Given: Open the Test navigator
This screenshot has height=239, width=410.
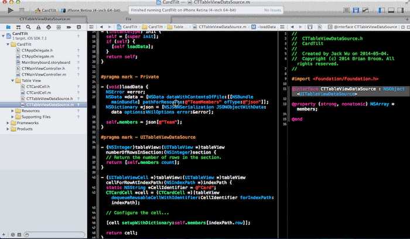Looking at the screenshot, I should (49, 27).
